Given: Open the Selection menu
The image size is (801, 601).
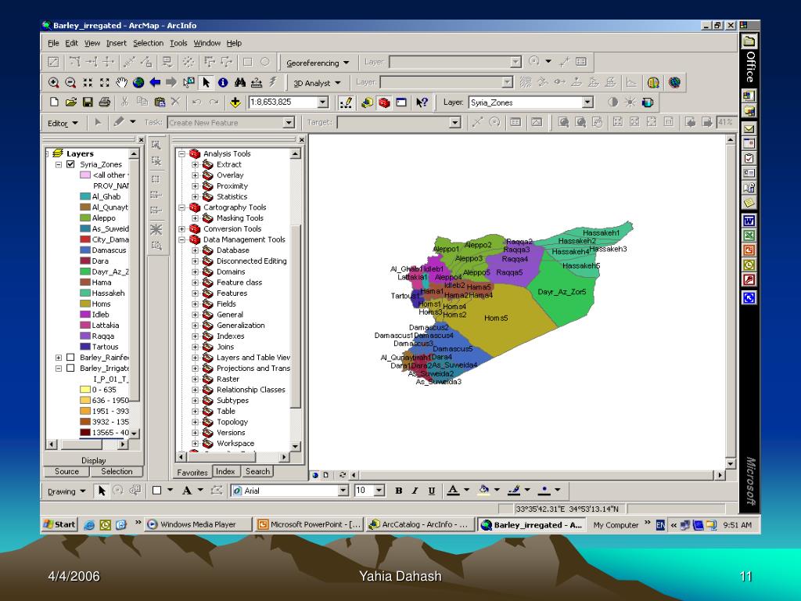Looking at the screenshot, I should (148, 43).
